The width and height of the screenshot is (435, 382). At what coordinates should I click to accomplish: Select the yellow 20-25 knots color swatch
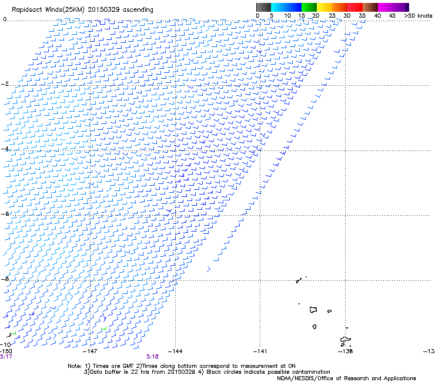tap(324, 7)
